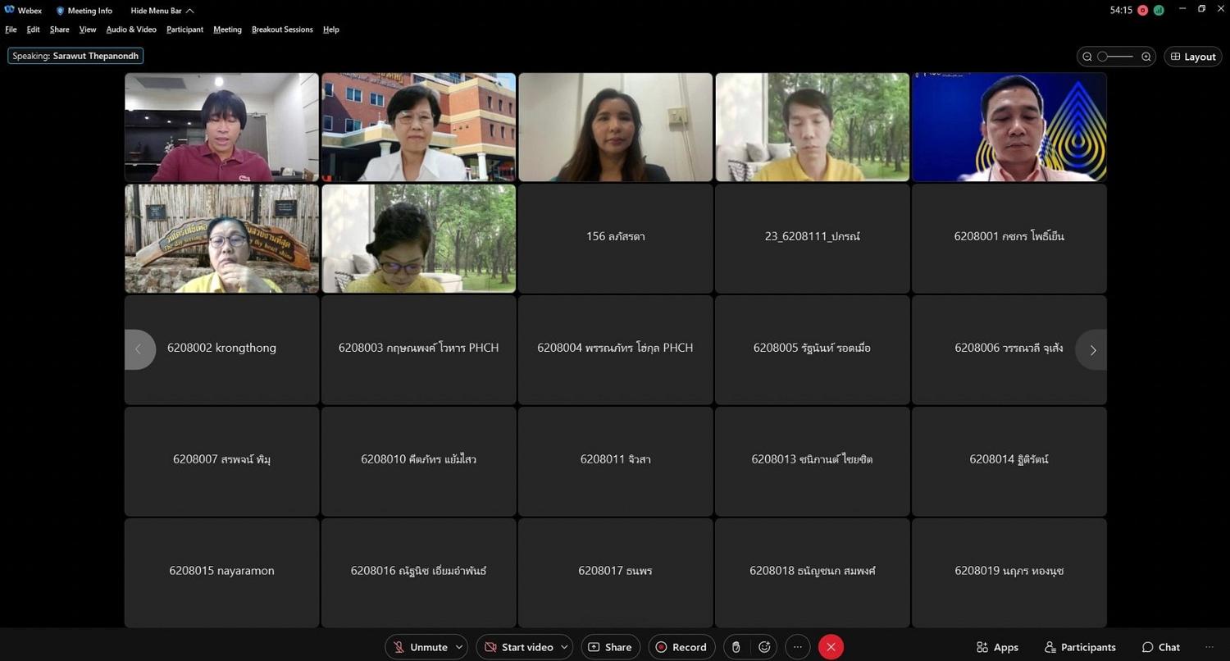Select the 6208015 nayaramon participant tile
Viewport: 1230px width, 661px height.
point(221,572)
